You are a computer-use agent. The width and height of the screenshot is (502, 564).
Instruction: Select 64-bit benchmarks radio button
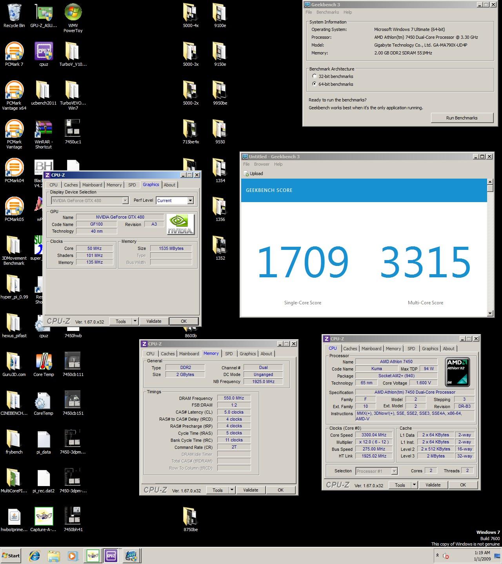coord(315,84)
